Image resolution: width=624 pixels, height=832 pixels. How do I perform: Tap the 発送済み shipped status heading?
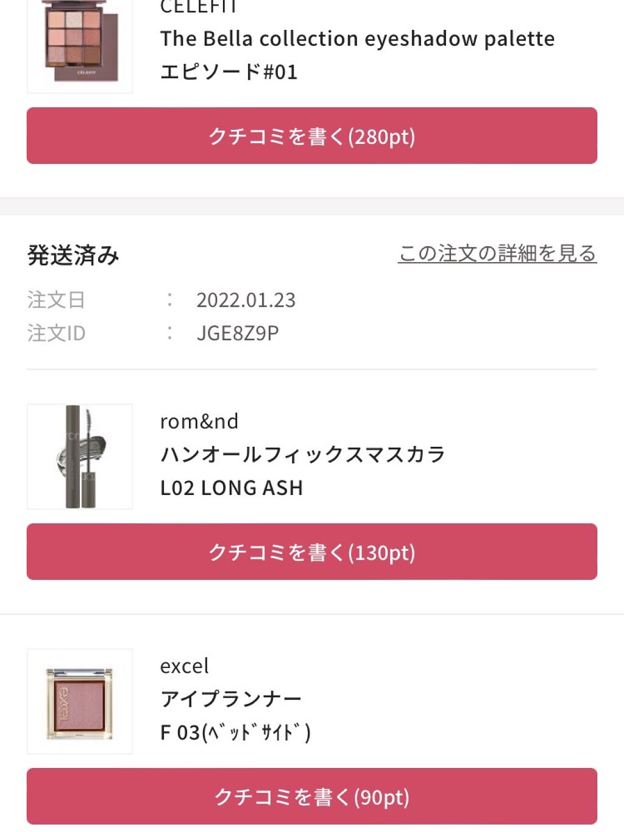pos(73,255)
